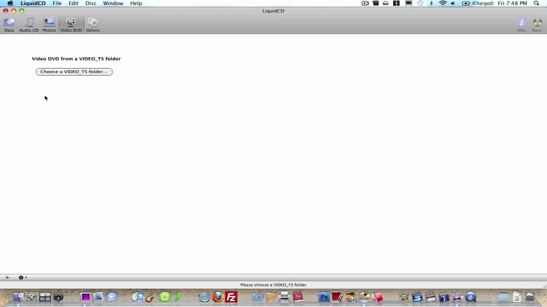Screen dimensions: 547x307
Task: Open FileZilla from the Dock
Action: (231, 297)
